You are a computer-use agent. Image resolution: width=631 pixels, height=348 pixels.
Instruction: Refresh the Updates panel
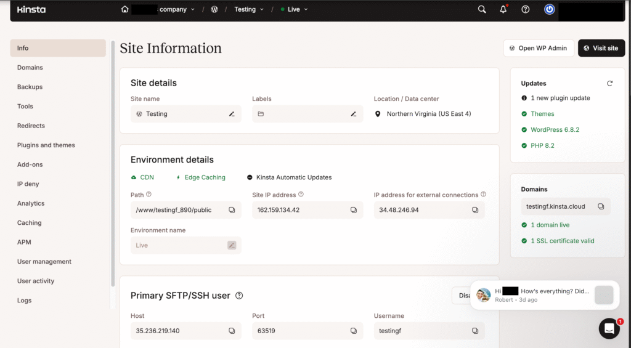coord(609,83)
